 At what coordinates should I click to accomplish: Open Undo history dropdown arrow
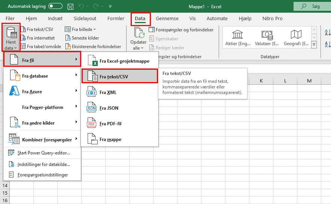click(87, 6)
